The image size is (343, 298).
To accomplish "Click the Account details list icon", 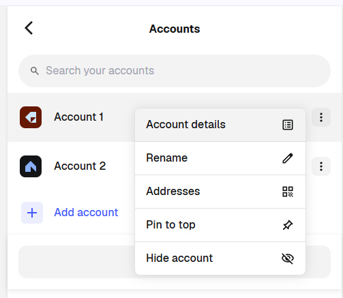I will click(x=288, y=125).
